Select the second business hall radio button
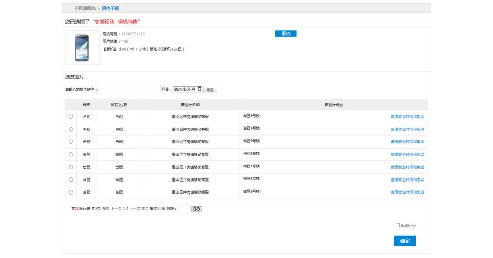Viewport: 493px width, 258px height. click(x=71, y=129)
